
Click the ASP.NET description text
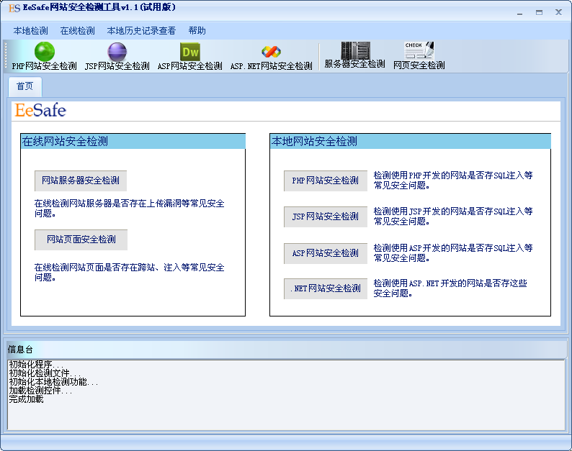click(x=450, y=288)
